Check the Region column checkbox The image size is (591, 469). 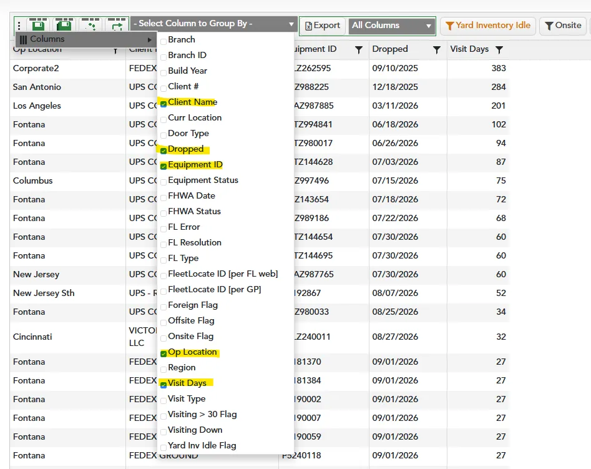coord(164,369)
